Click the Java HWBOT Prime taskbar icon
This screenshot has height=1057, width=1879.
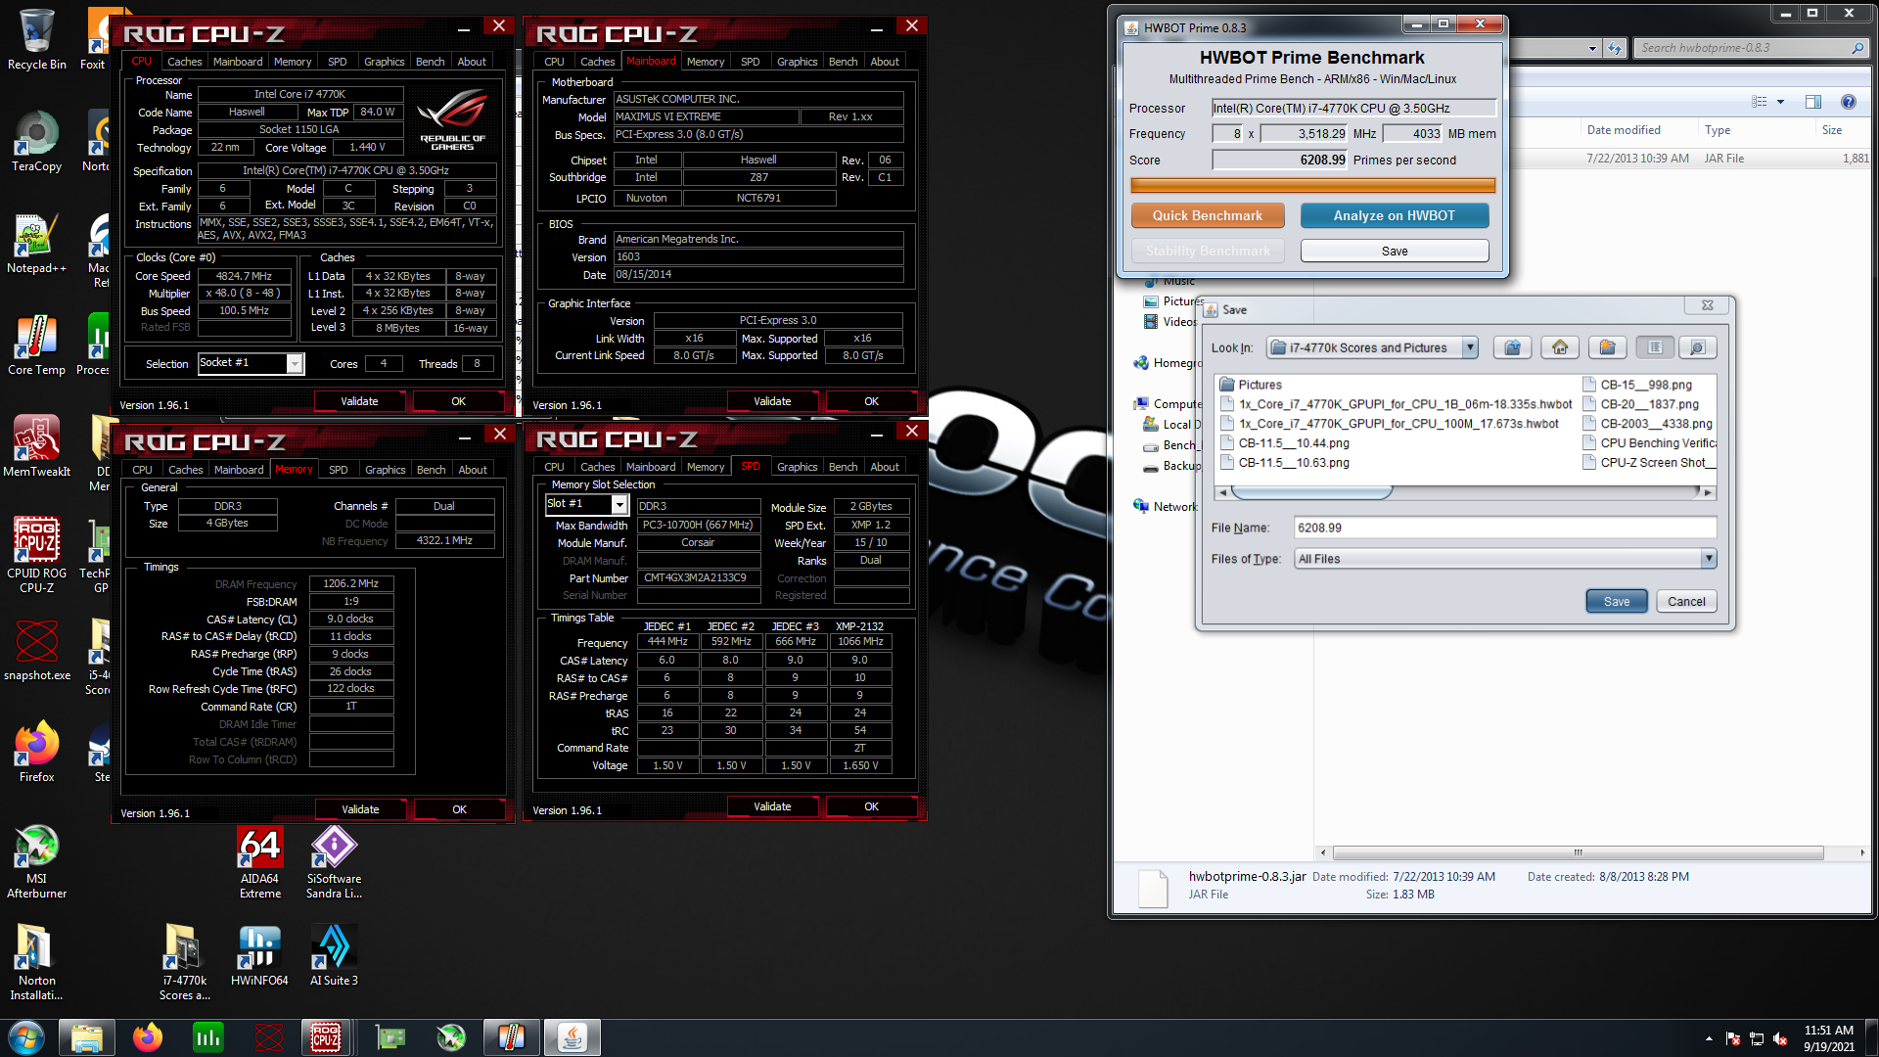(573, 1037)
